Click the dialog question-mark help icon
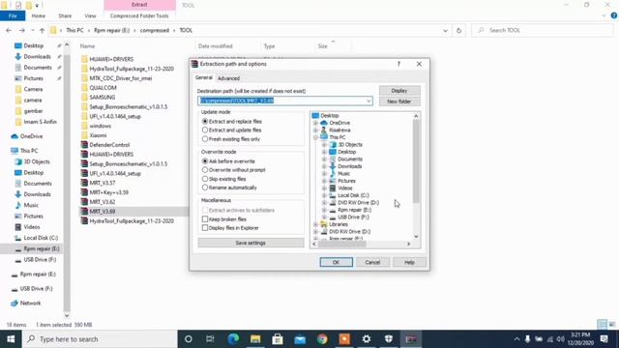619x348 pixels. (x=398, y=64)
